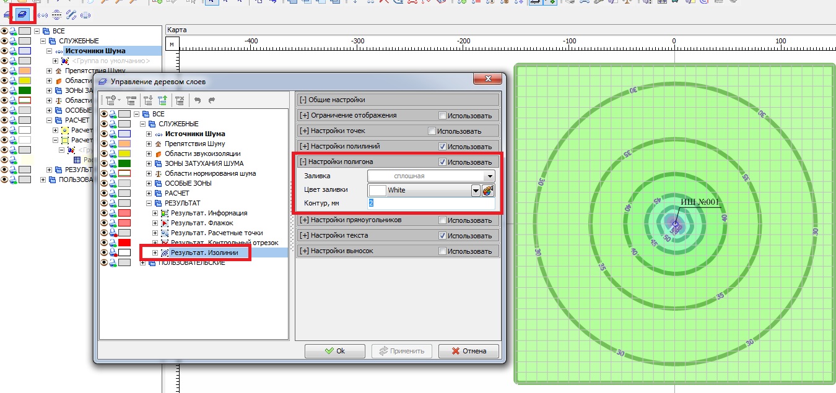Image resolution: width=836 pixels, height=393 pixels.
Task: Hide the Результат. Изолинии layer via eye icon
Action: pyautogui.click(x=103, y=253)
